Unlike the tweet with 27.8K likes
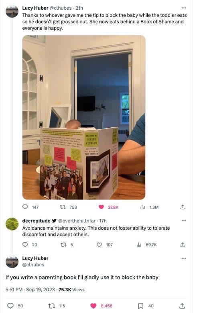199x313 pixels. pyautogui.click(x=101, y=207)
